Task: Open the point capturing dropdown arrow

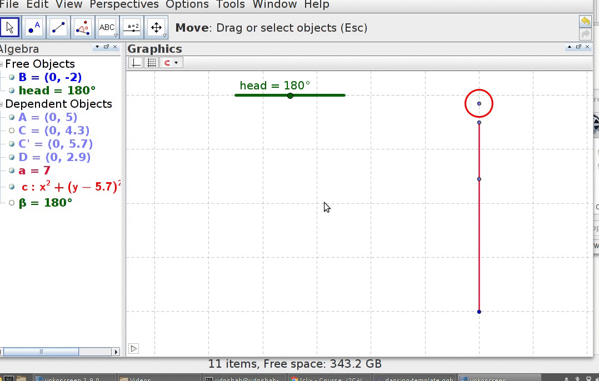Action: [x=176, y=63]
